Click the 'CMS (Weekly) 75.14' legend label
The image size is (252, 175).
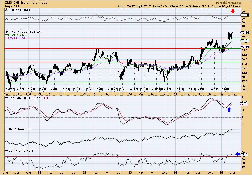[x=25, y=32]
